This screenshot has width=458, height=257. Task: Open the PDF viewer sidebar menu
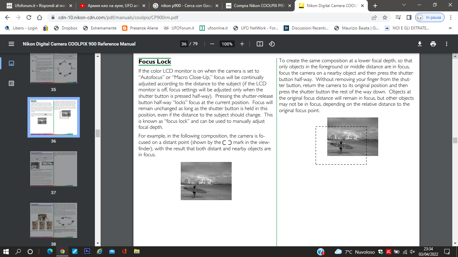(11, 44)
